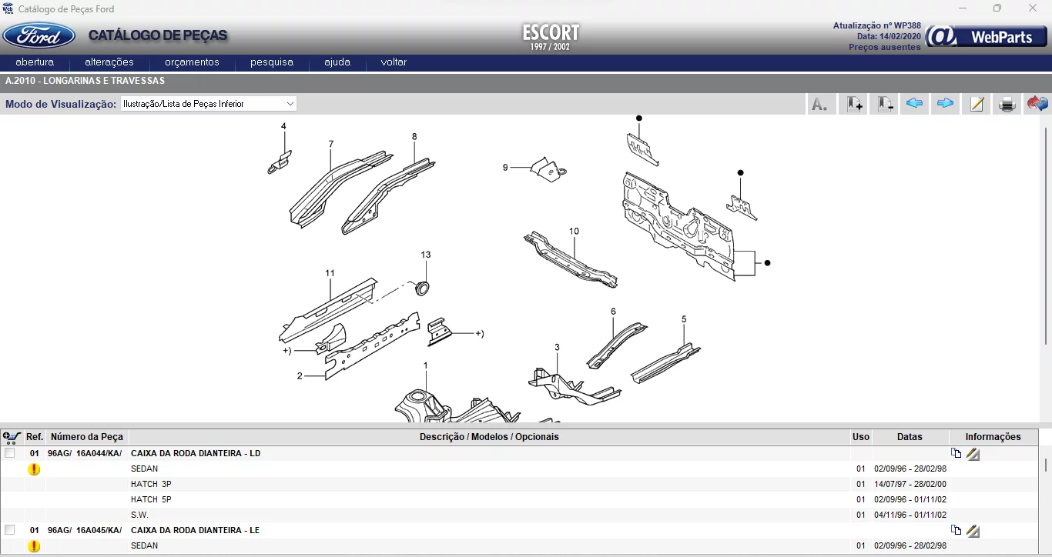Select the font size (A.) toolbar icon
Viewport: 1052px width, 557px height.
coord(820,103)
